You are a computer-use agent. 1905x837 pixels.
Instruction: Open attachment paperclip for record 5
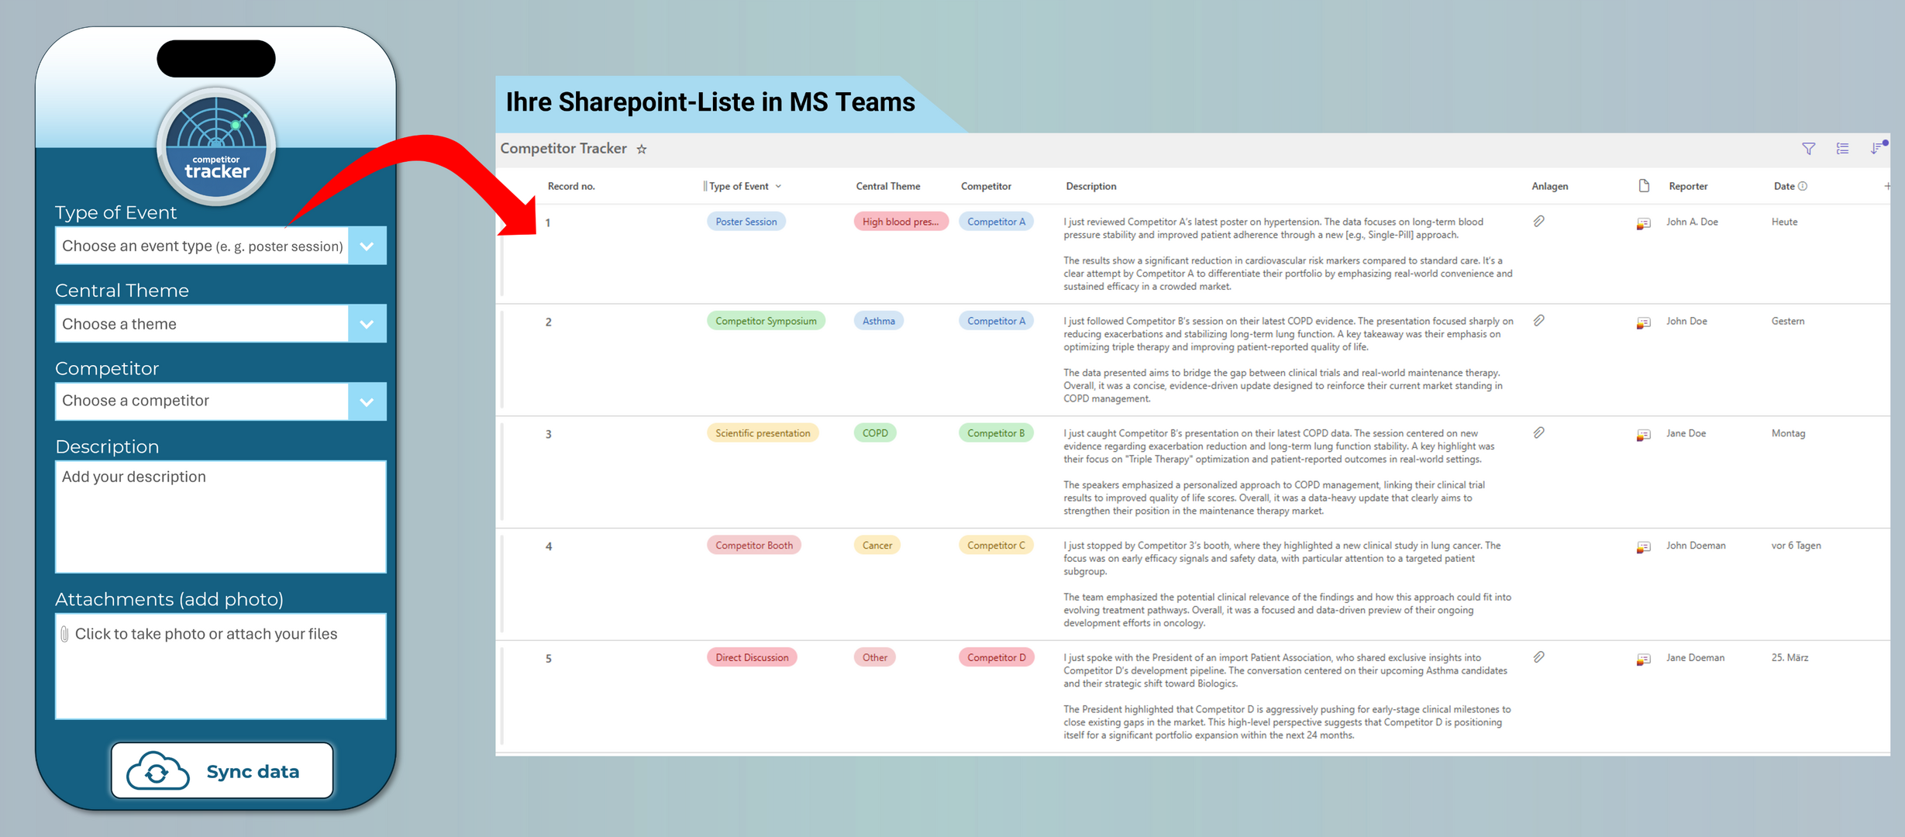pos(1539,657)
